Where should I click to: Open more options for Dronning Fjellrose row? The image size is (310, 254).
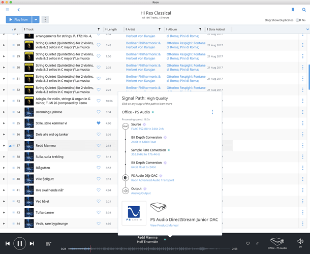click(x=303, y=112)
